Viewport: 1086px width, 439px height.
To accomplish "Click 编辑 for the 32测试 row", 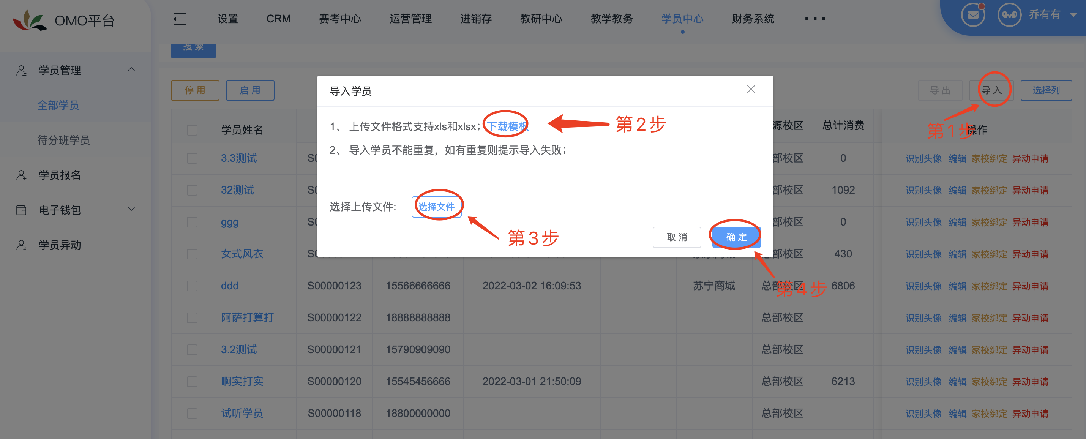I will (x=957, y=191).
